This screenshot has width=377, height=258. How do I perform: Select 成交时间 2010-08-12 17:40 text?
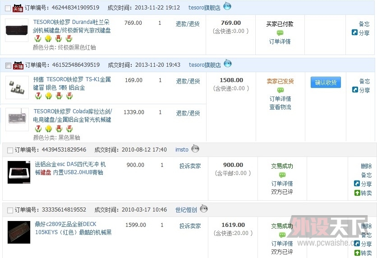(x=131, y=150)
